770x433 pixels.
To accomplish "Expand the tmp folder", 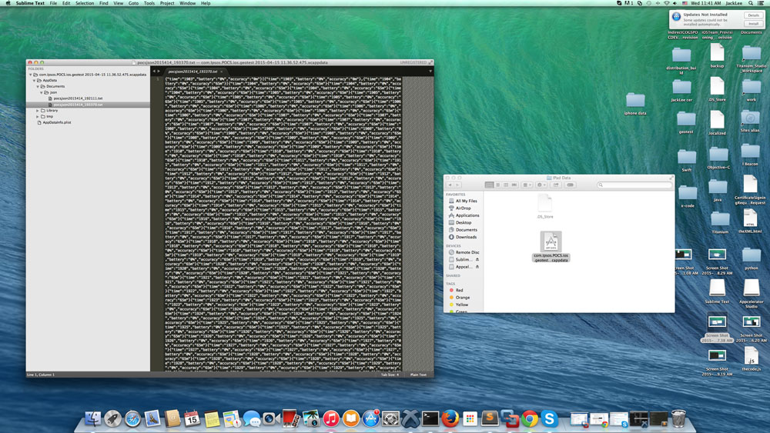I will point(38,117).
